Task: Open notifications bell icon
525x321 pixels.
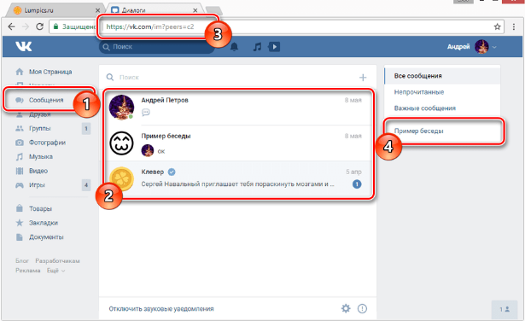Action: coord(235,46)
